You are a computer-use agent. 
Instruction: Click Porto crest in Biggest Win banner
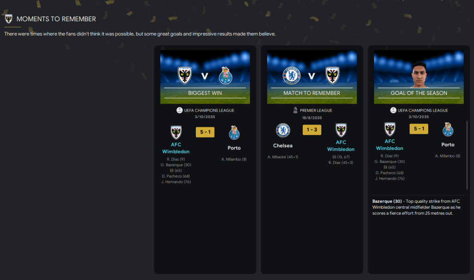coord(225,75)
